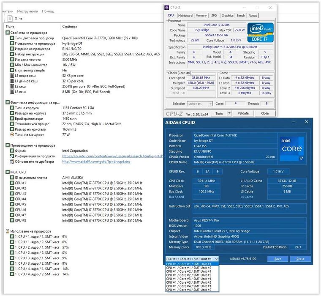Click the CPU-Z app icon in title bar
The width and height of the screenshot is (321, 296).
167,8
